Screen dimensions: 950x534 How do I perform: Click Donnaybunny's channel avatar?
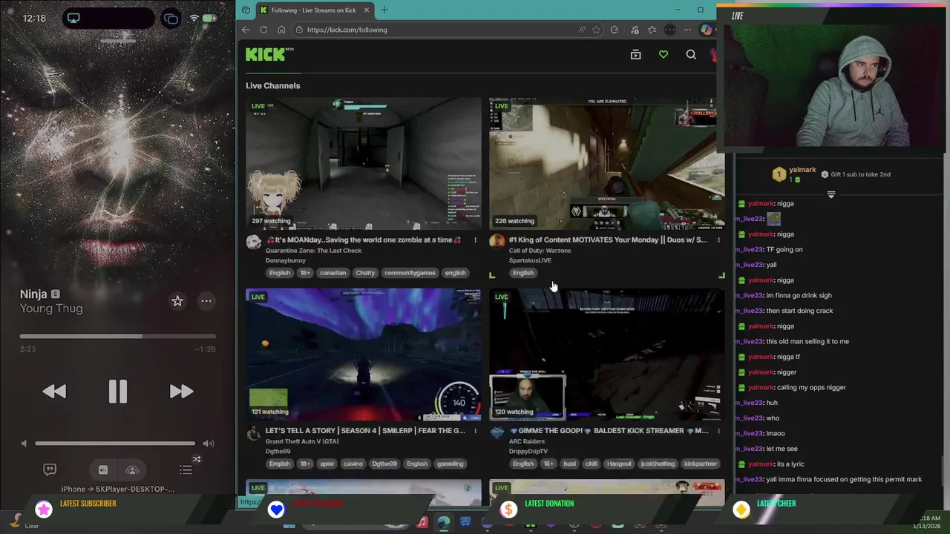[x=254, y=241]
